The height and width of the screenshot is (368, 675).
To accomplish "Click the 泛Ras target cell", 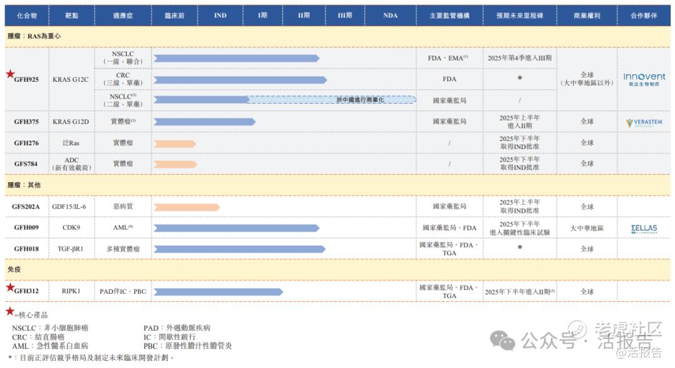I will [71, 143].
